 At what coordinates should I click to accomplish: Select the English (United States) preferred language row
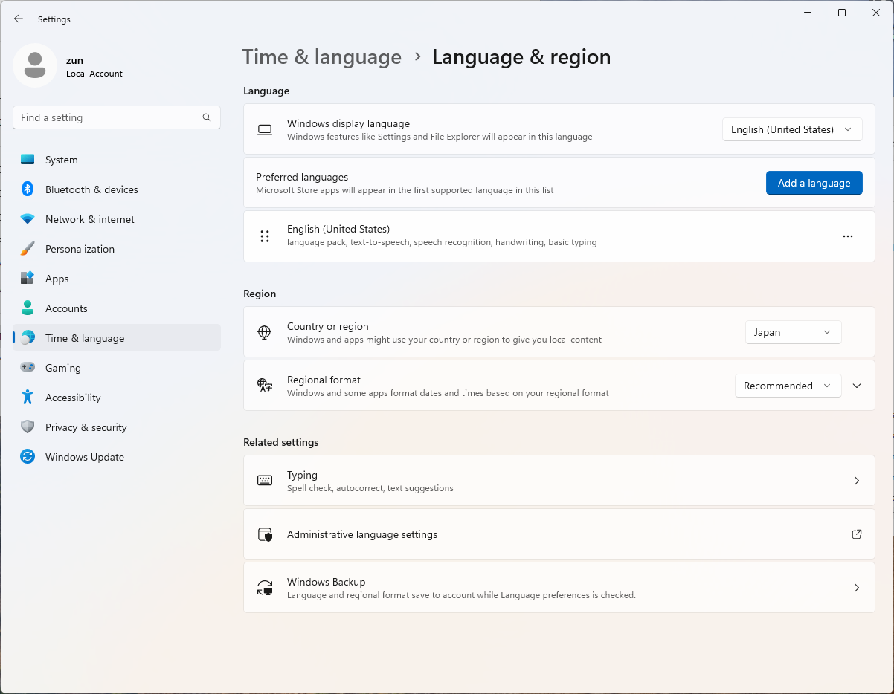pos(559,236)
